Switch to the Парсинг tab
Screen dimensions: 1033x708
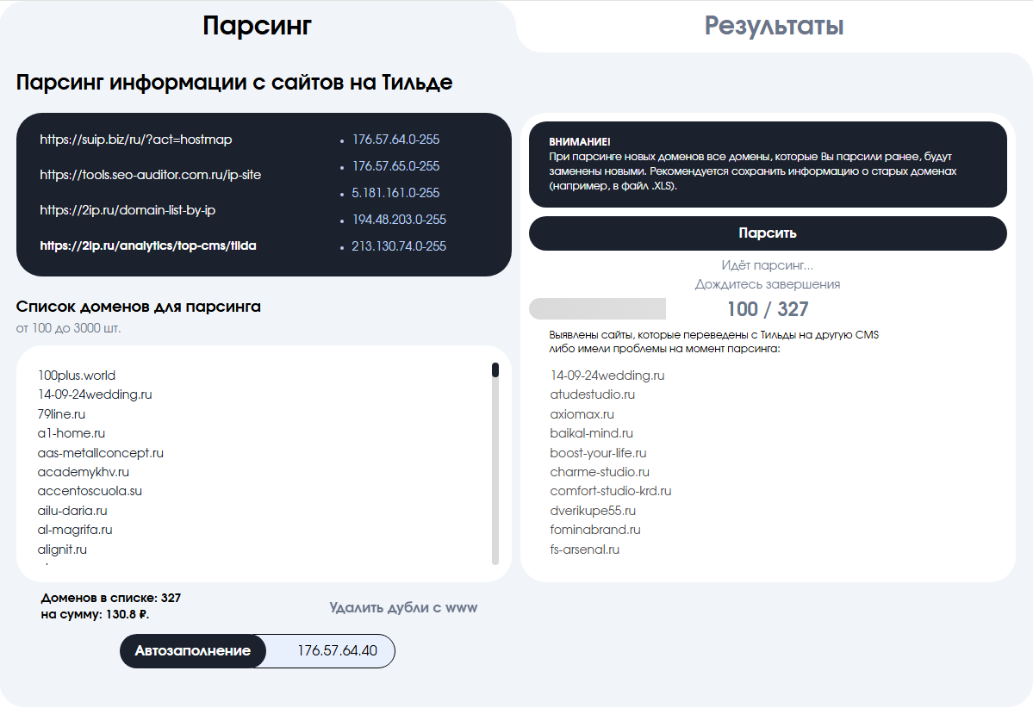click(257, 27)
